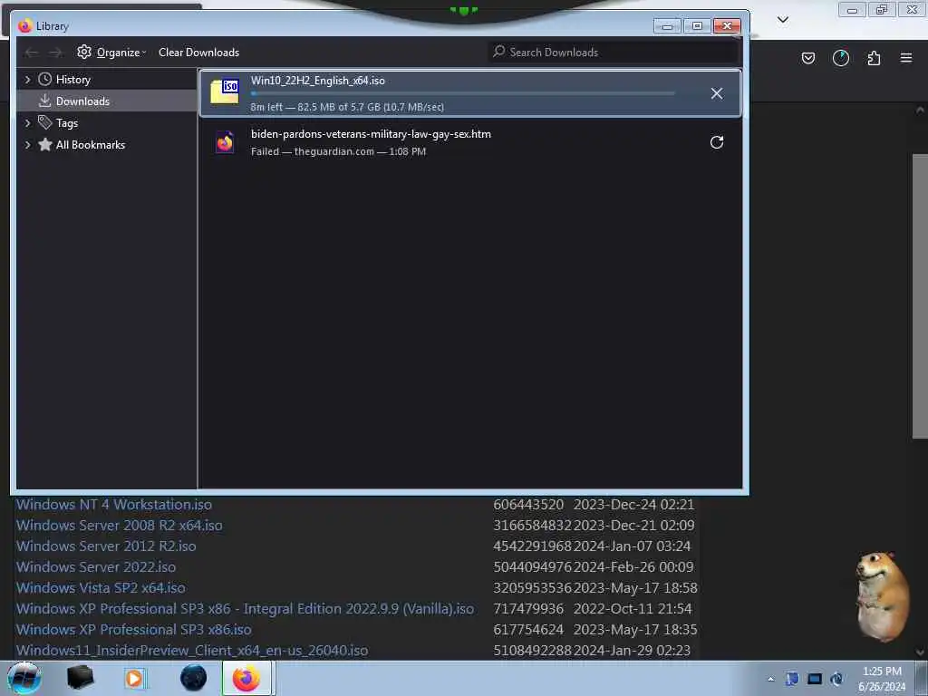Click the Firefox taskbar button
Screen dimensions: 928x696
pyautogui.click(x=246, y=678)
